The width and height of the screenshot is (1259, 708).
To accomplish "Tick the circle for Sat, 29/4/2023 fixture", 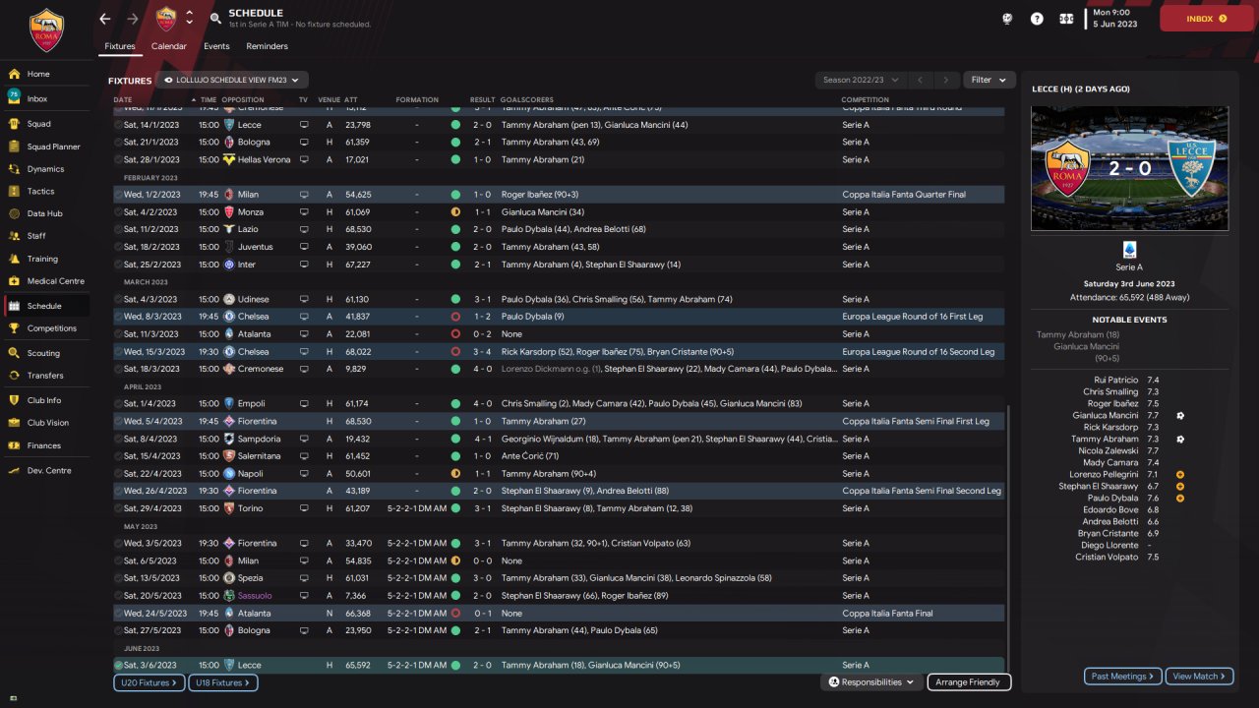I will coord(118,508).
